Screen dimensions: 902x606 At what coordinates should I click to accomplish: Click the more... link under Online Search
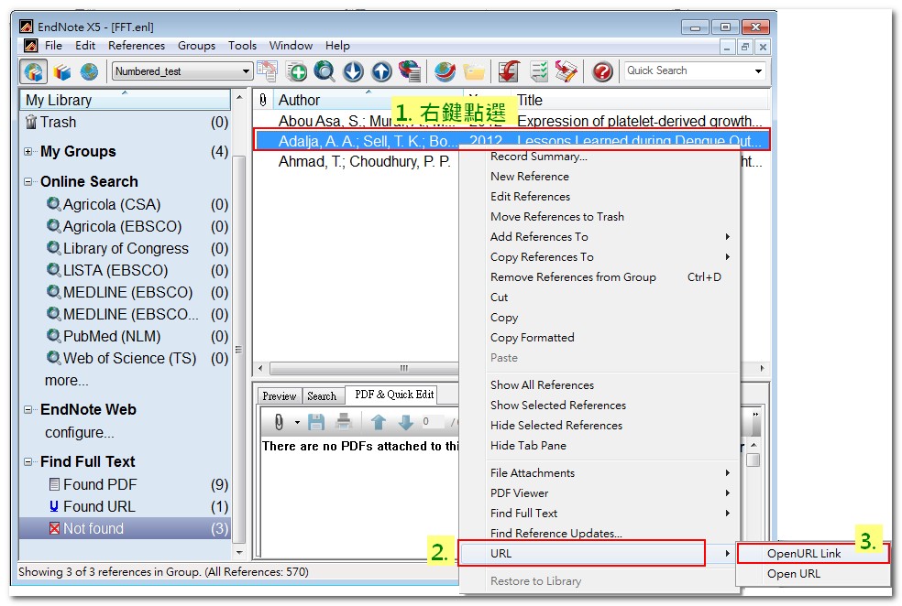[x=67, y=381]
